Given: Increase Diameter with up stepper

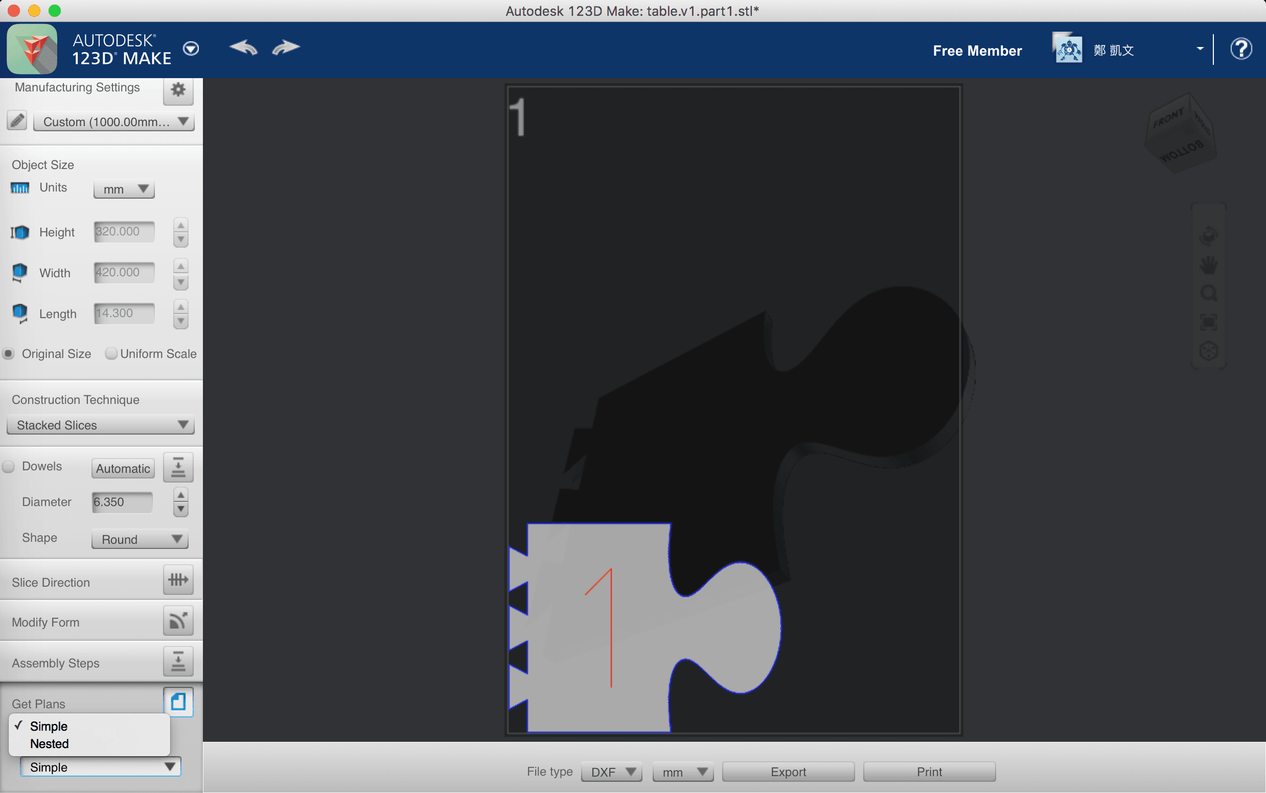Looking at the screenshot, I should 180,496.
